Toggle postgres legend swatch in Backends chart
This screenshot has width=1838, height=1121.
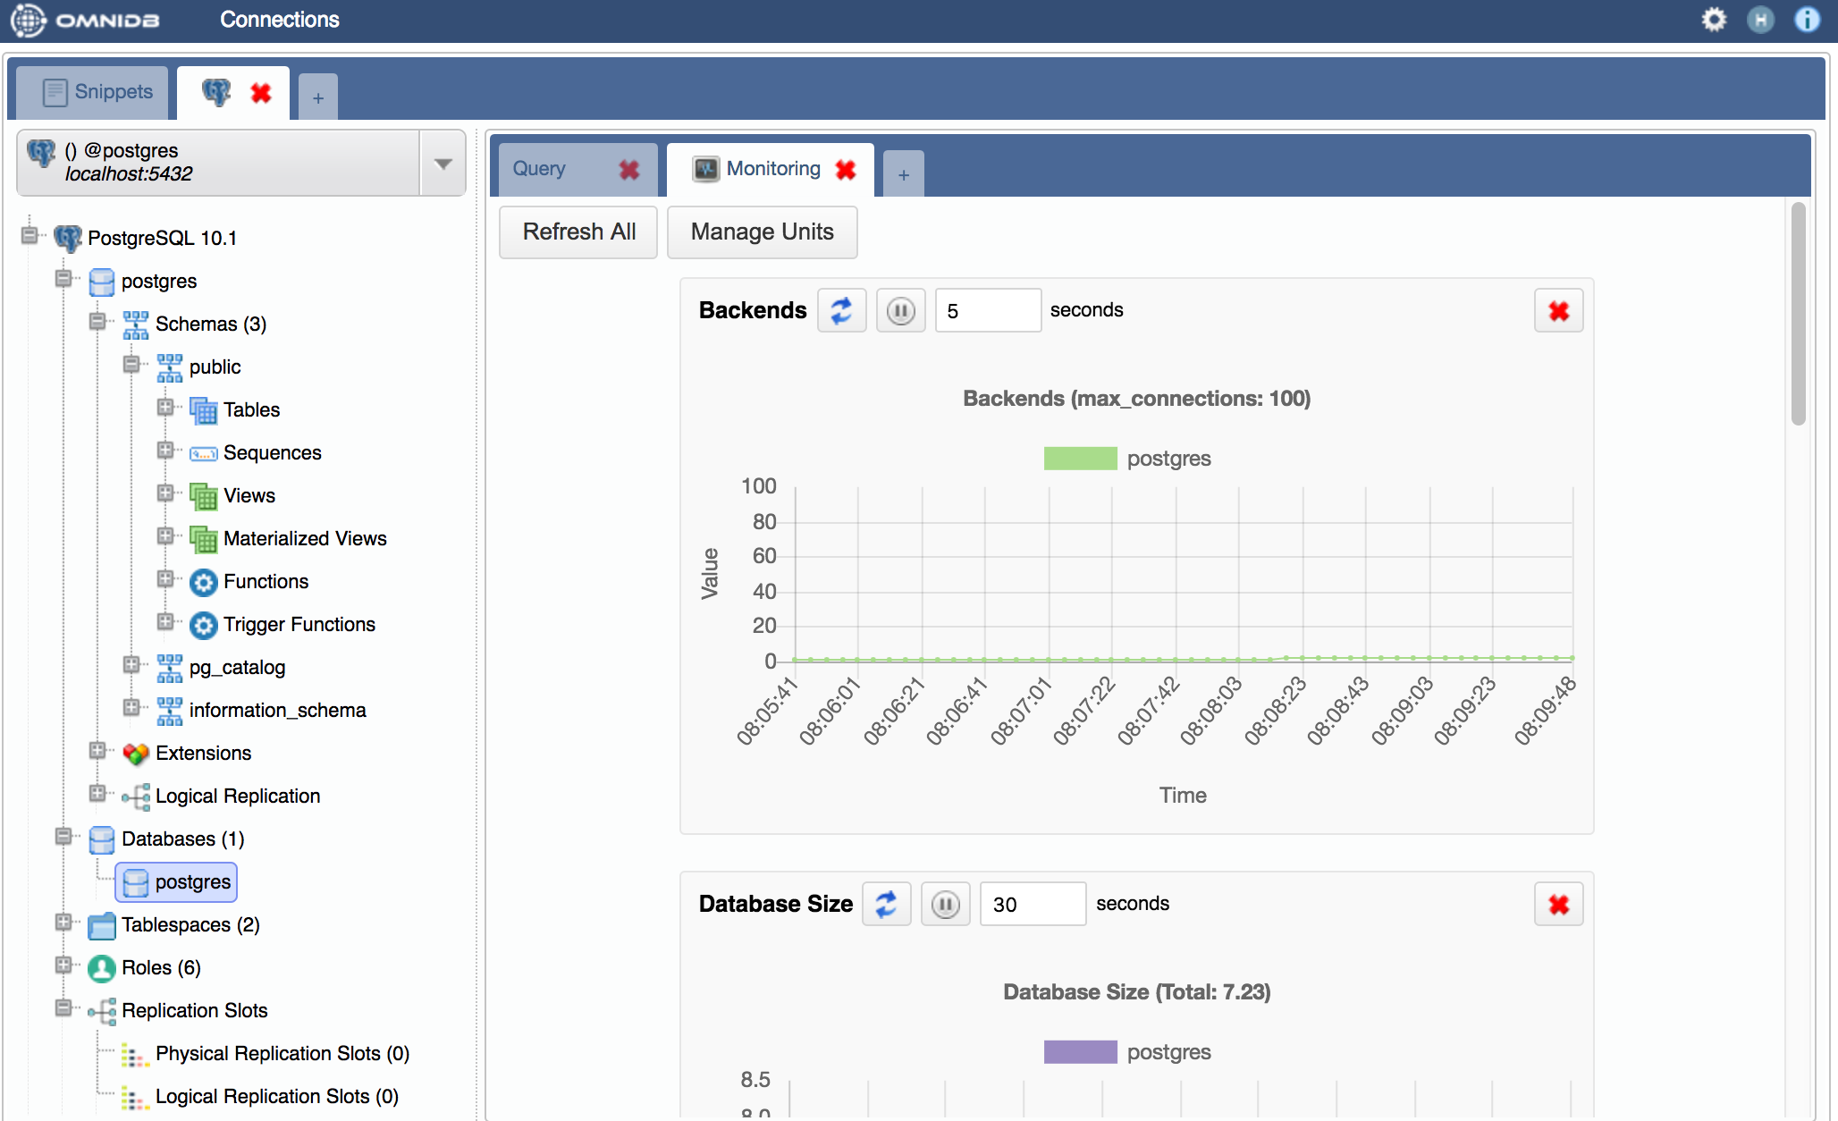click(x=1081, y=459)
